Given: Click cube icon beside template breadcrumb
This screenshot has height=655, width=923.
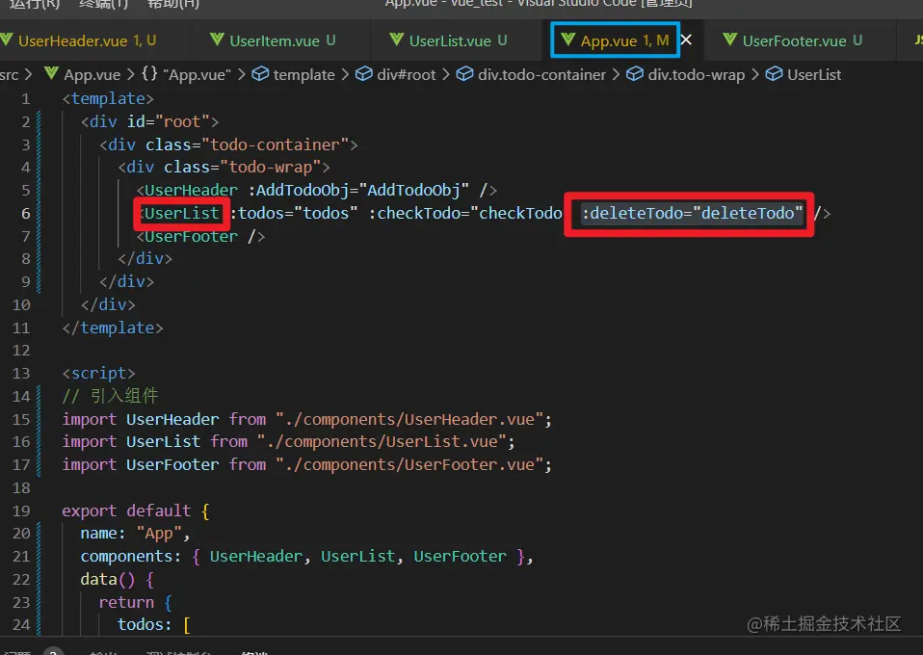Looking at the screenshot, I should click(260, 73).
